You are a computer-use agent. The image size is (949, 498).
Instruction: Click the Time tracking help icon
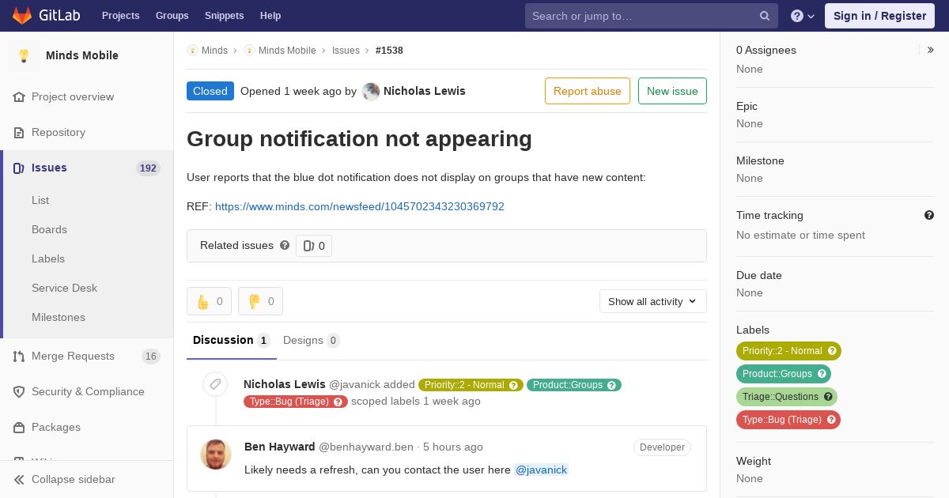929,215
